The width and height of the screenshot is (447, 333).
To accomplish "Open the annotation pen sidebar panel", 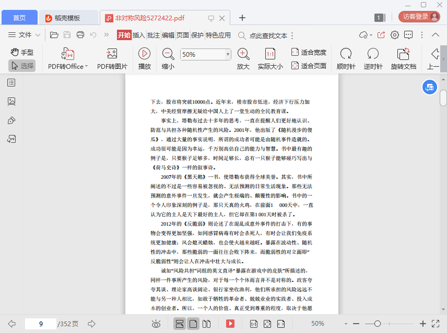I will tap(11, 120).
